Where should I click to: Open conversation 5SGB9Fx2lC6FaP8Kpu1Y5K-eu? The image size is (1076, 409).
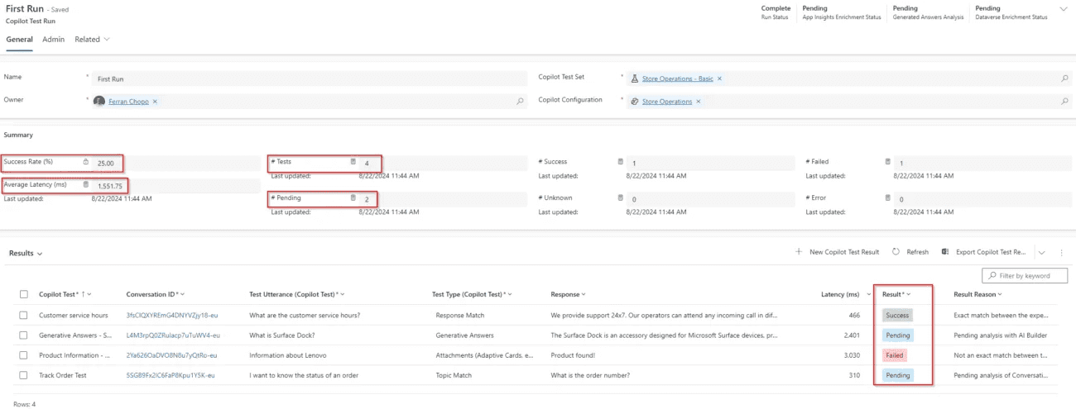click(171, 375)
